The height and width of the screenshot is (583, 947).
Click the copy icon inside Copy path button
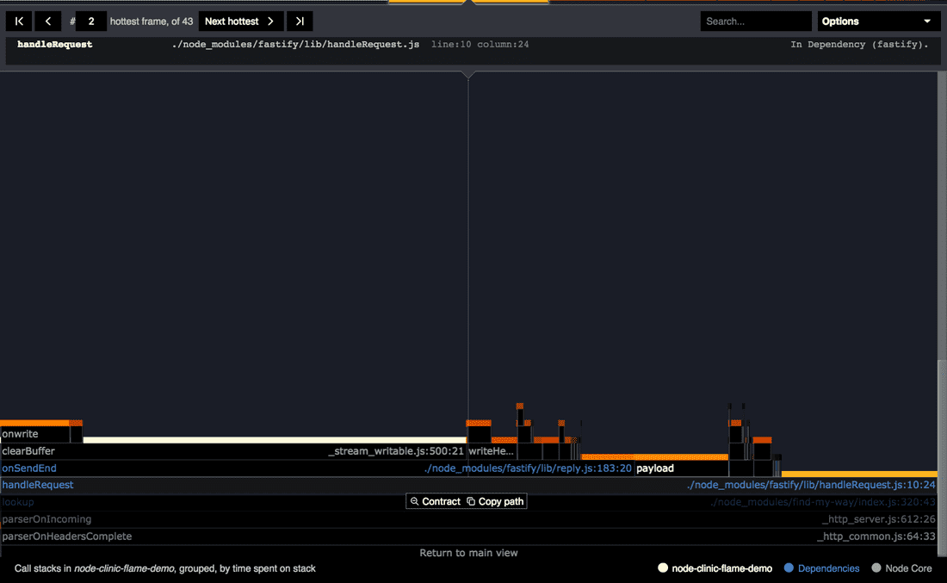click(468, 501)
